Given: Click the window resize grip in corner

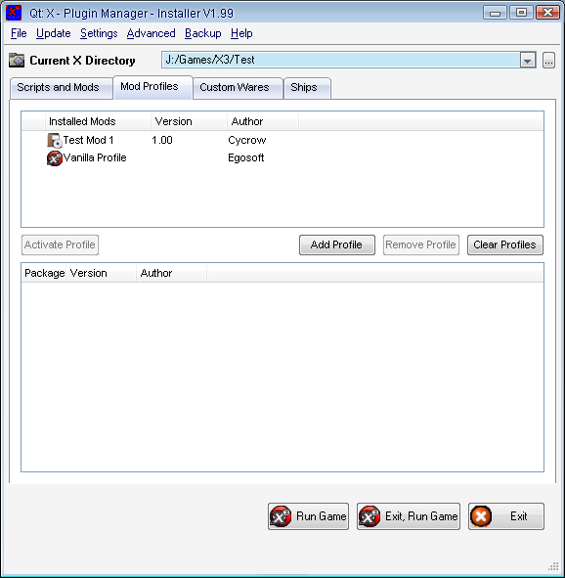Looking at the screenshot, I should click(x=553, y=567).
